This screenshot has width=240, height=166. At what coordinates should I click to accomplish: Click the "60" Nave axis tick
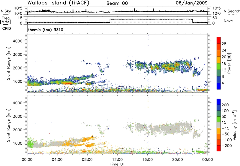pyautogui.click(x=214, y=18)
